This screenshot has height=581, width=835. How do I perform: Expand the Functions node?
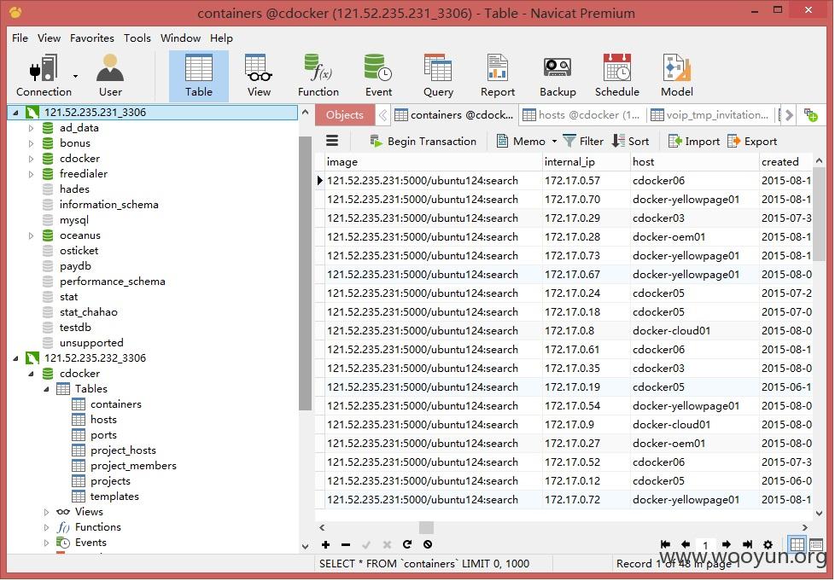pos(46,527)
